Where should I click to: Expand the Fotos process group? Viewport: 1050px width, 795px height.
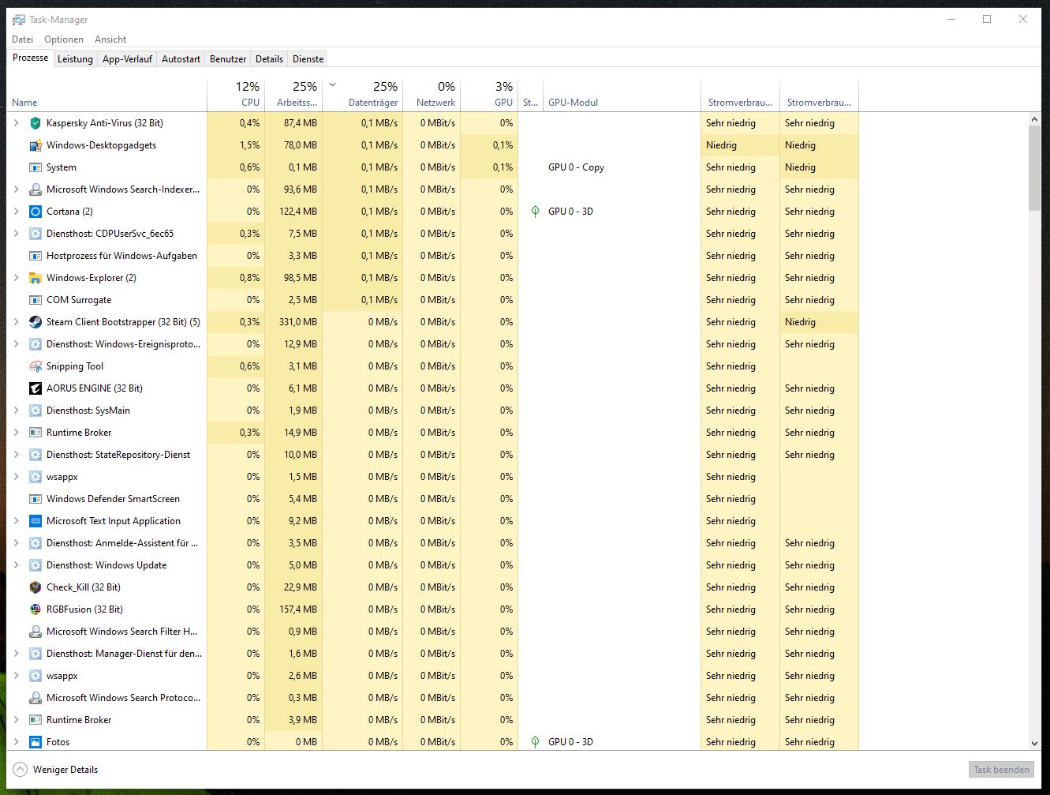[x=16, y=742]
